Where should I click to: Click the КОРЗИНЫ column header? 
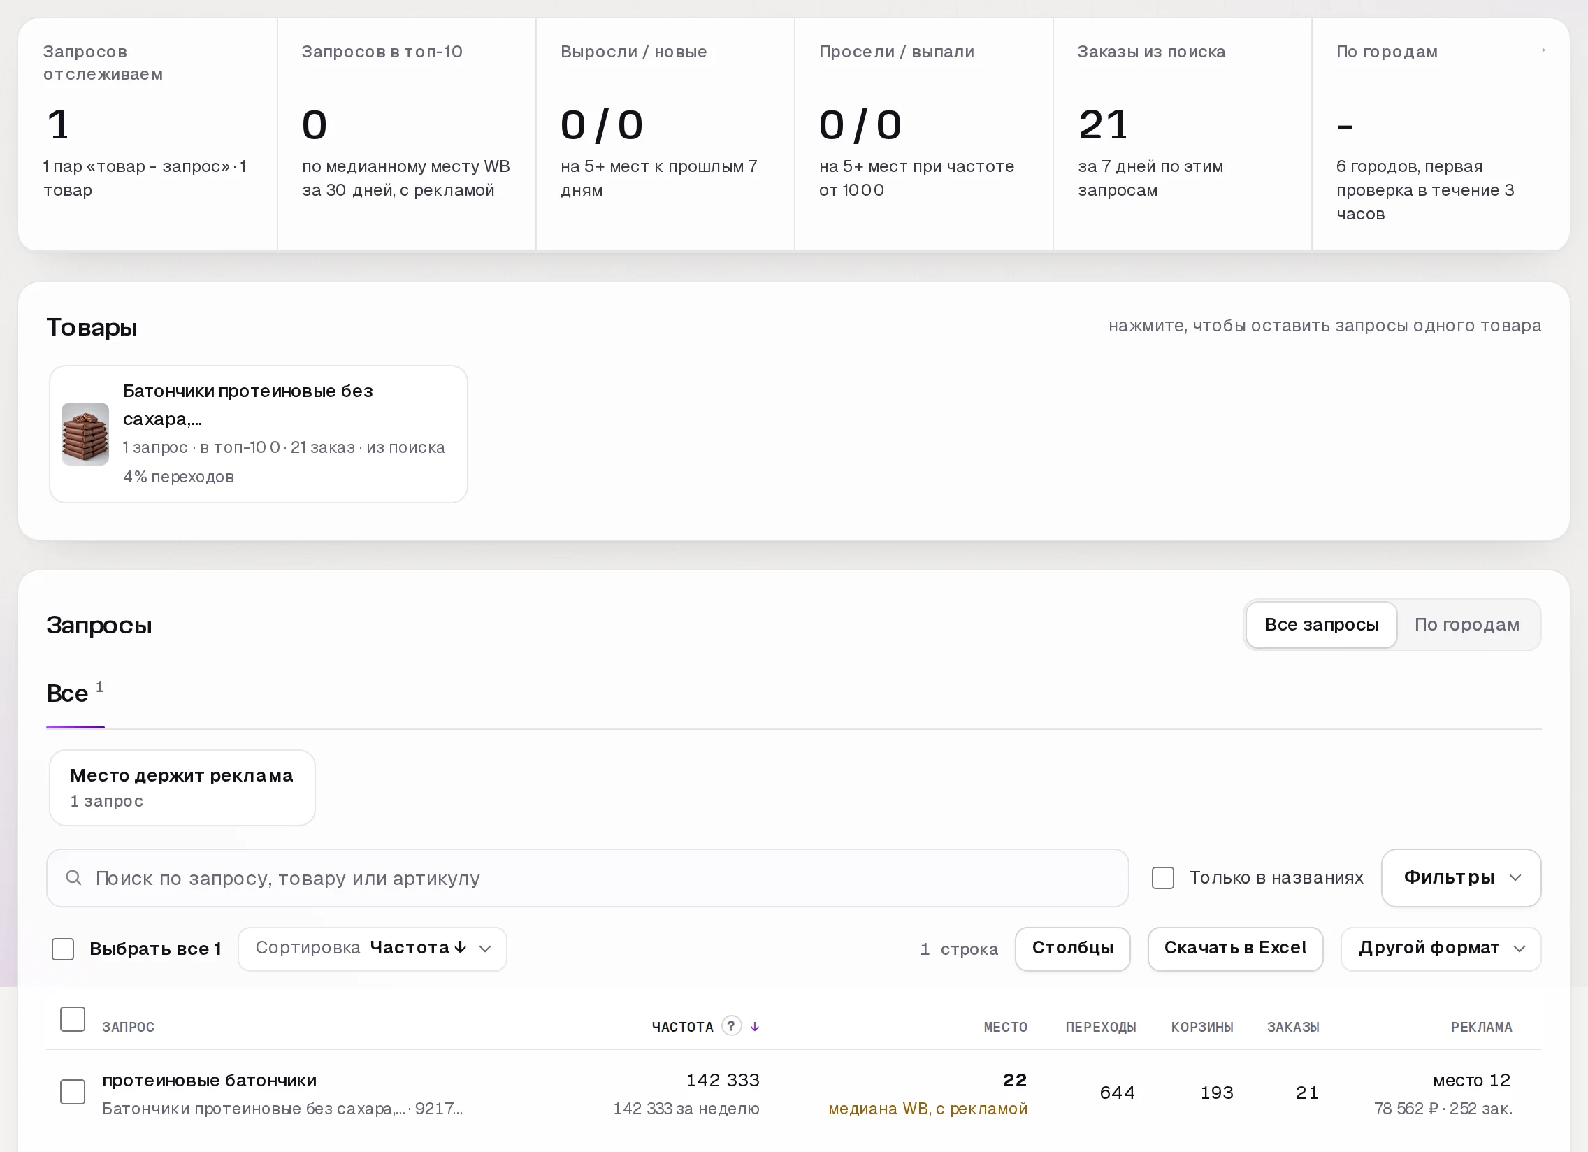(x=1202, y=1027)
